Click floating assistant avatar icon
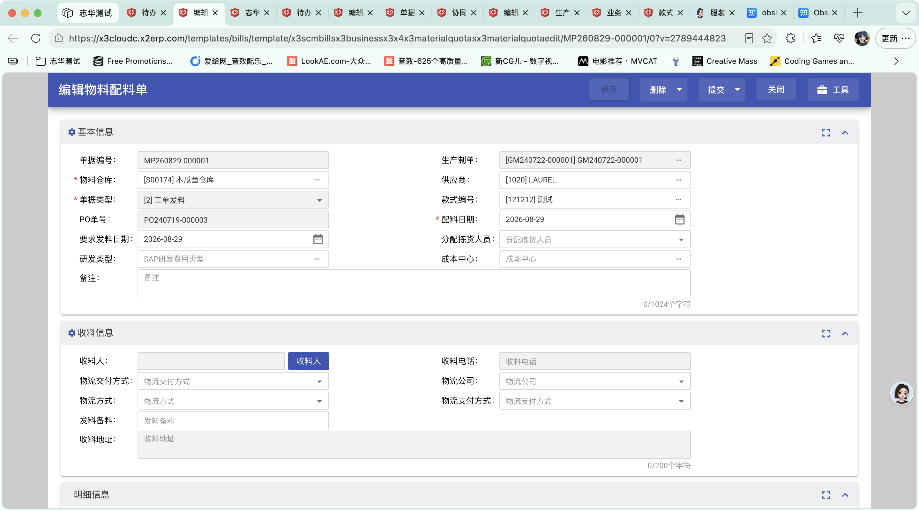This screenshot has height=511, width=919. tap(901, 393)
